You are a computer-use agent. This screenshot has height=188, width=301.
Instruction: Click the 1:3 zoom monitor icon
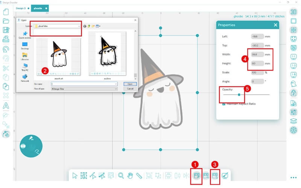click(293, 66)
